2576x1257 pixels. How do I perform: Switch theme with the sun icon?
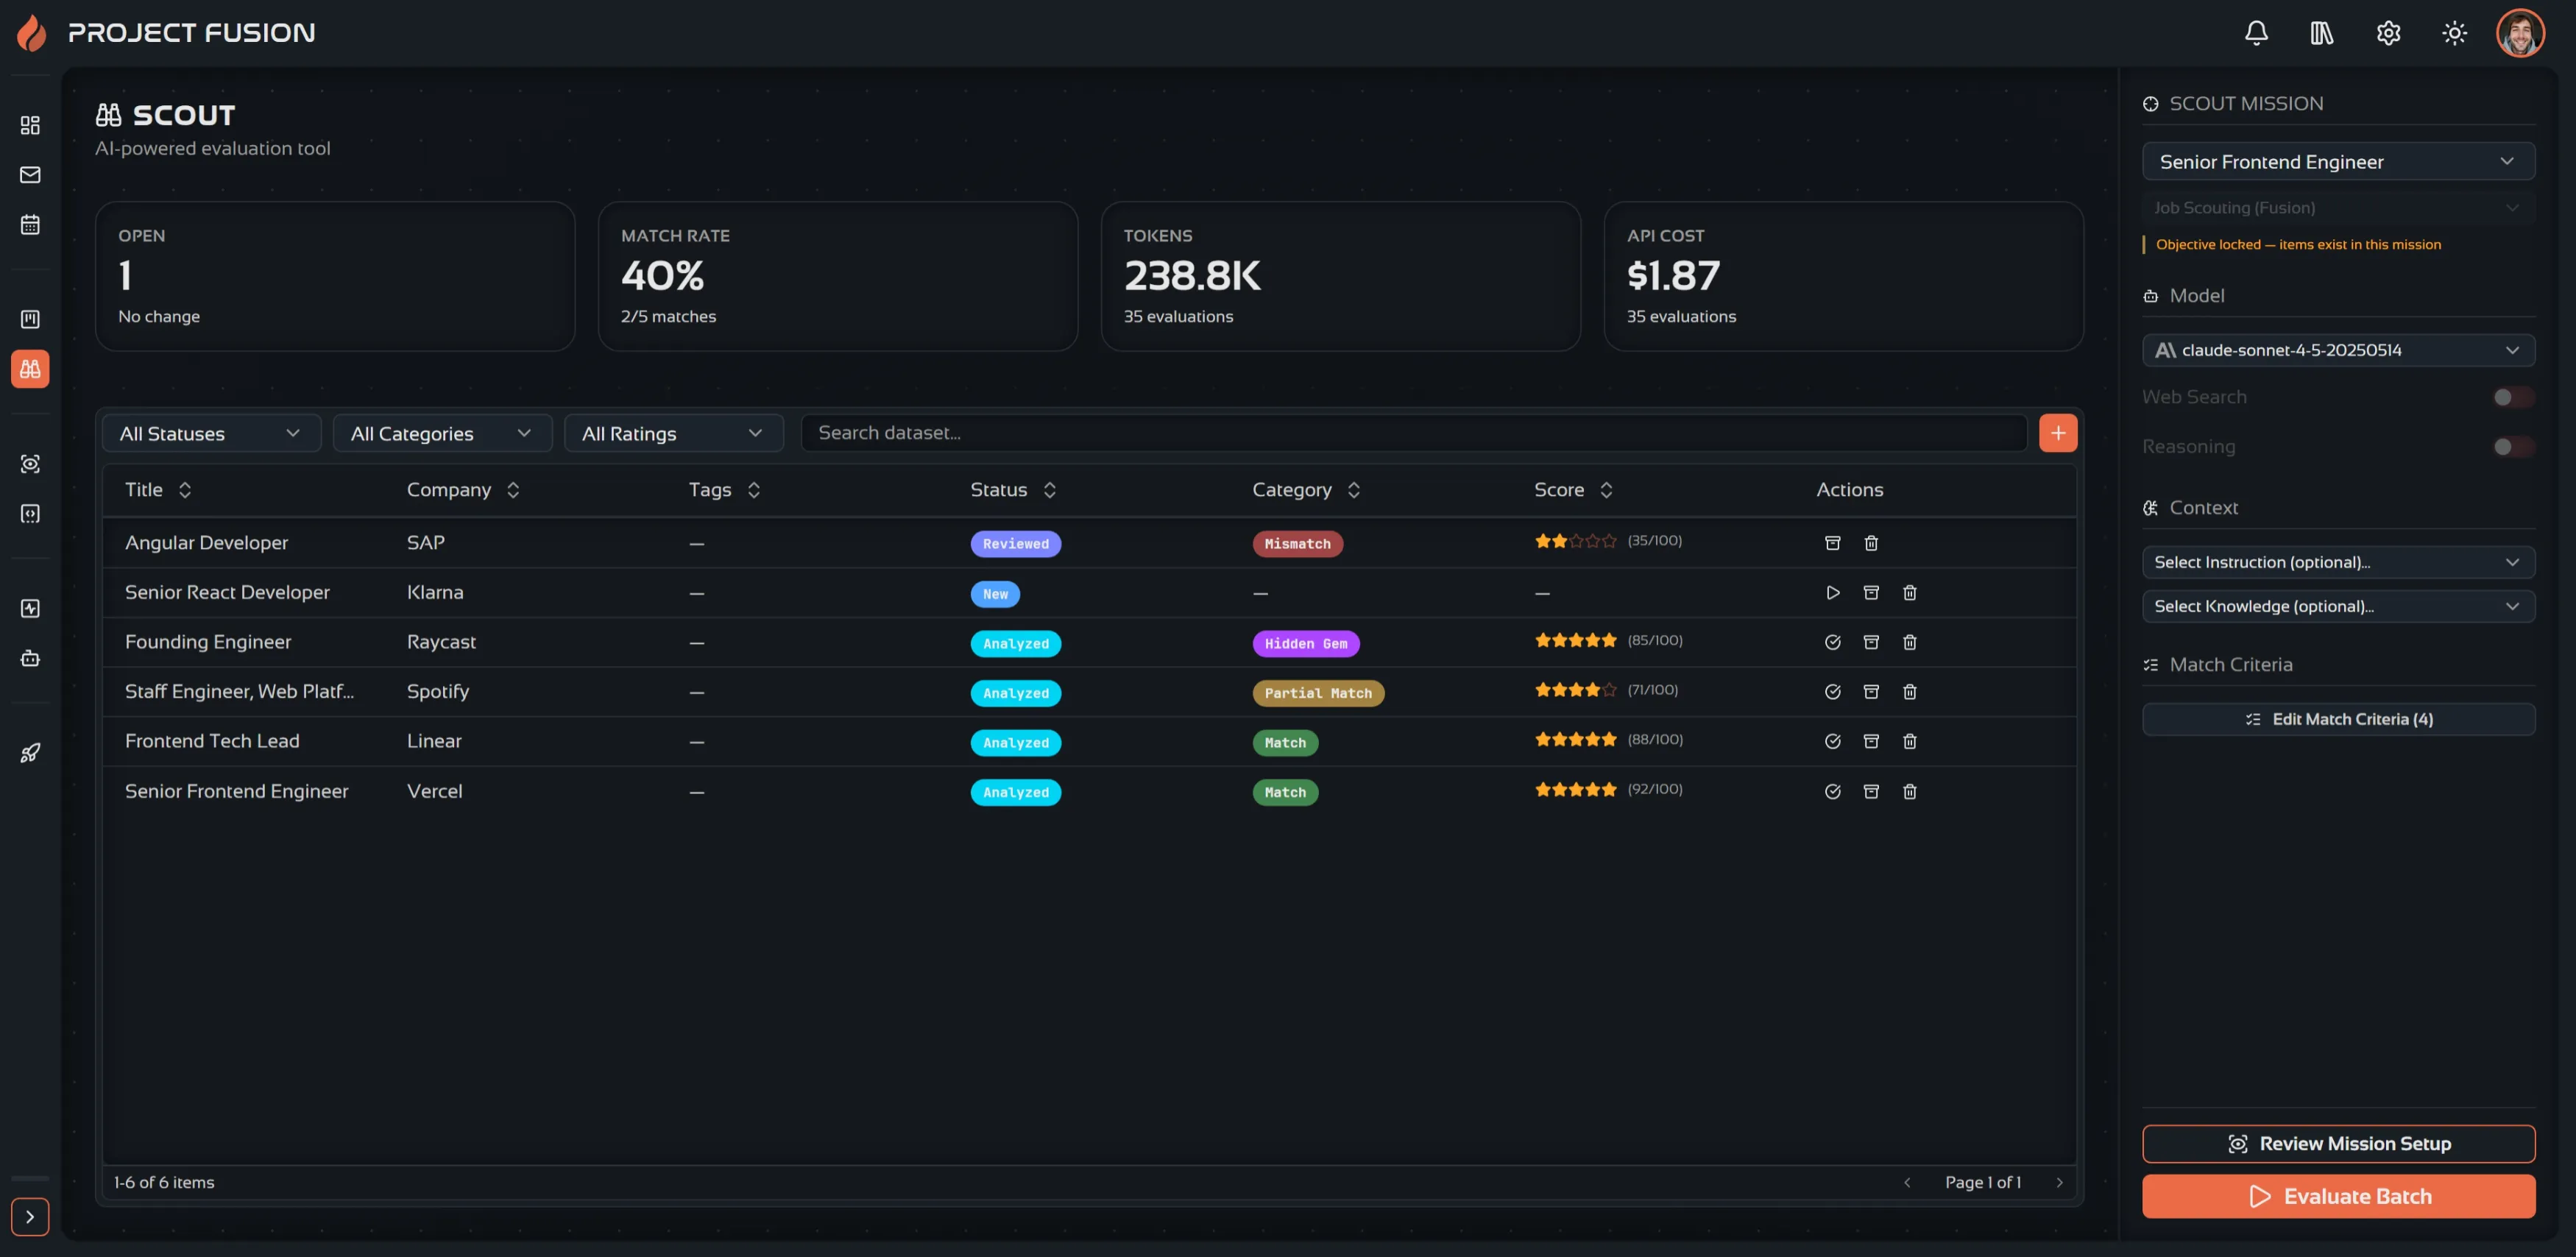tap(2454, 33)
